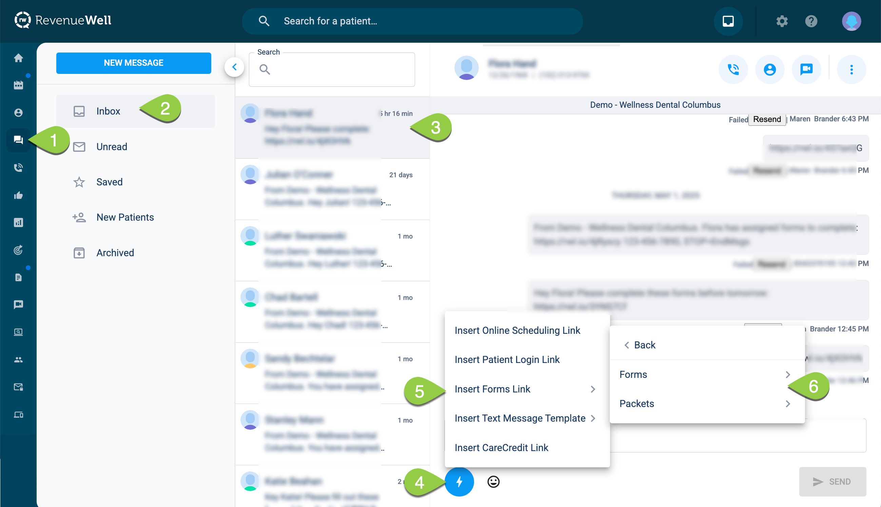881x507 pixels.
Task: Click the Search for a patient field
Action: (x=418, y=21)
